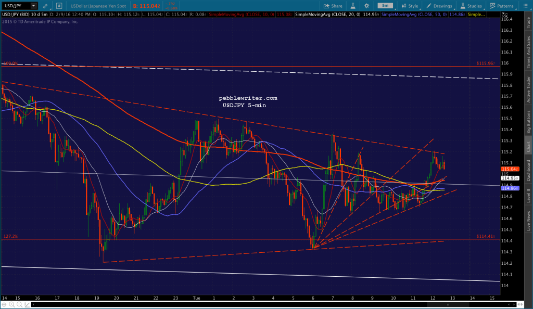Switch to the Trade side tab
This screenshot has height=309, width=533.
(528, 22)
